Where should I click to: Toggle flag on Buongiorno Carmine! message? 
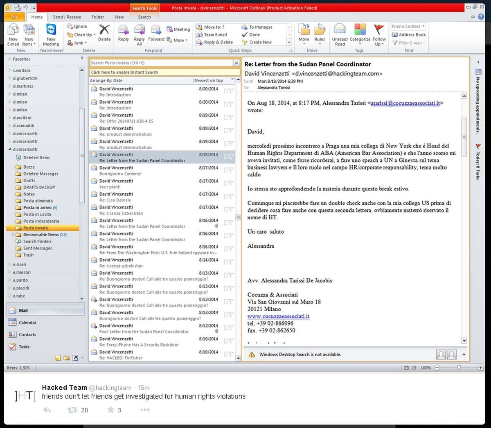(x=231, y=170)
